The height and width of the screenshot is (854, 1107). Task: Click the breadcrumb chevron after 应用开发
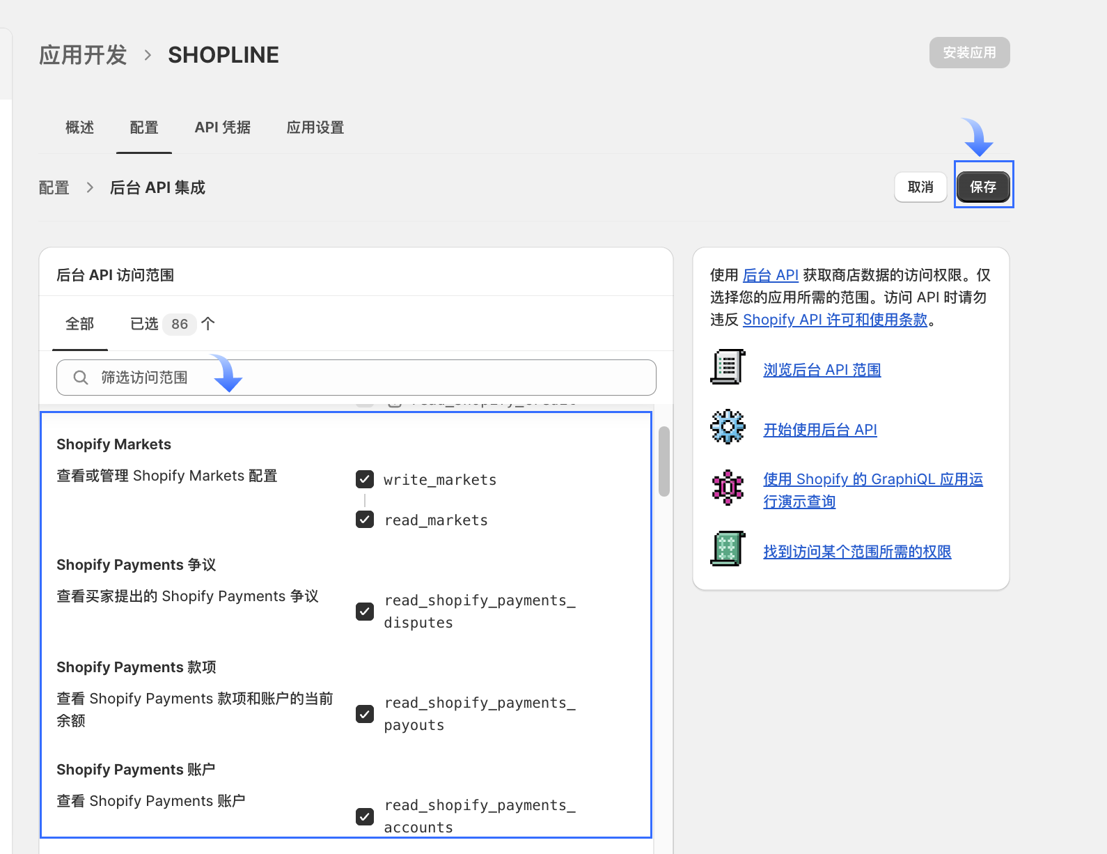pos(148,55)
